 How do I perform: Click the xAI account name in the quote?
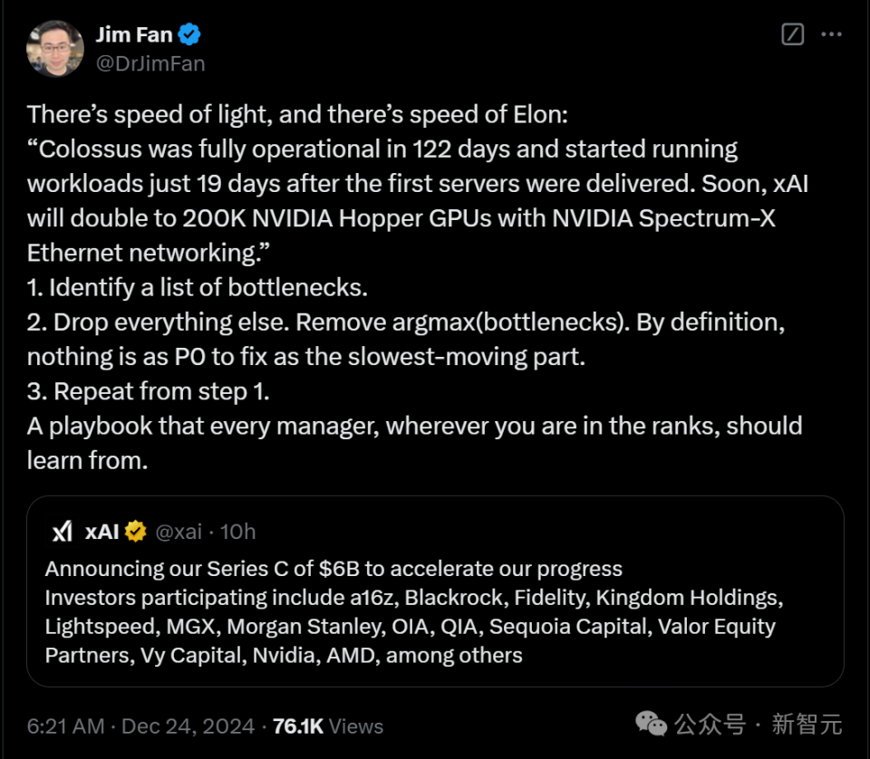coord(102,532)
